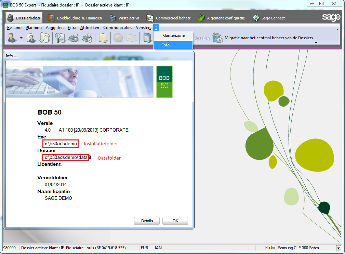
Task: Click the user person toolbar icon
Action: [x=12, y=38]
